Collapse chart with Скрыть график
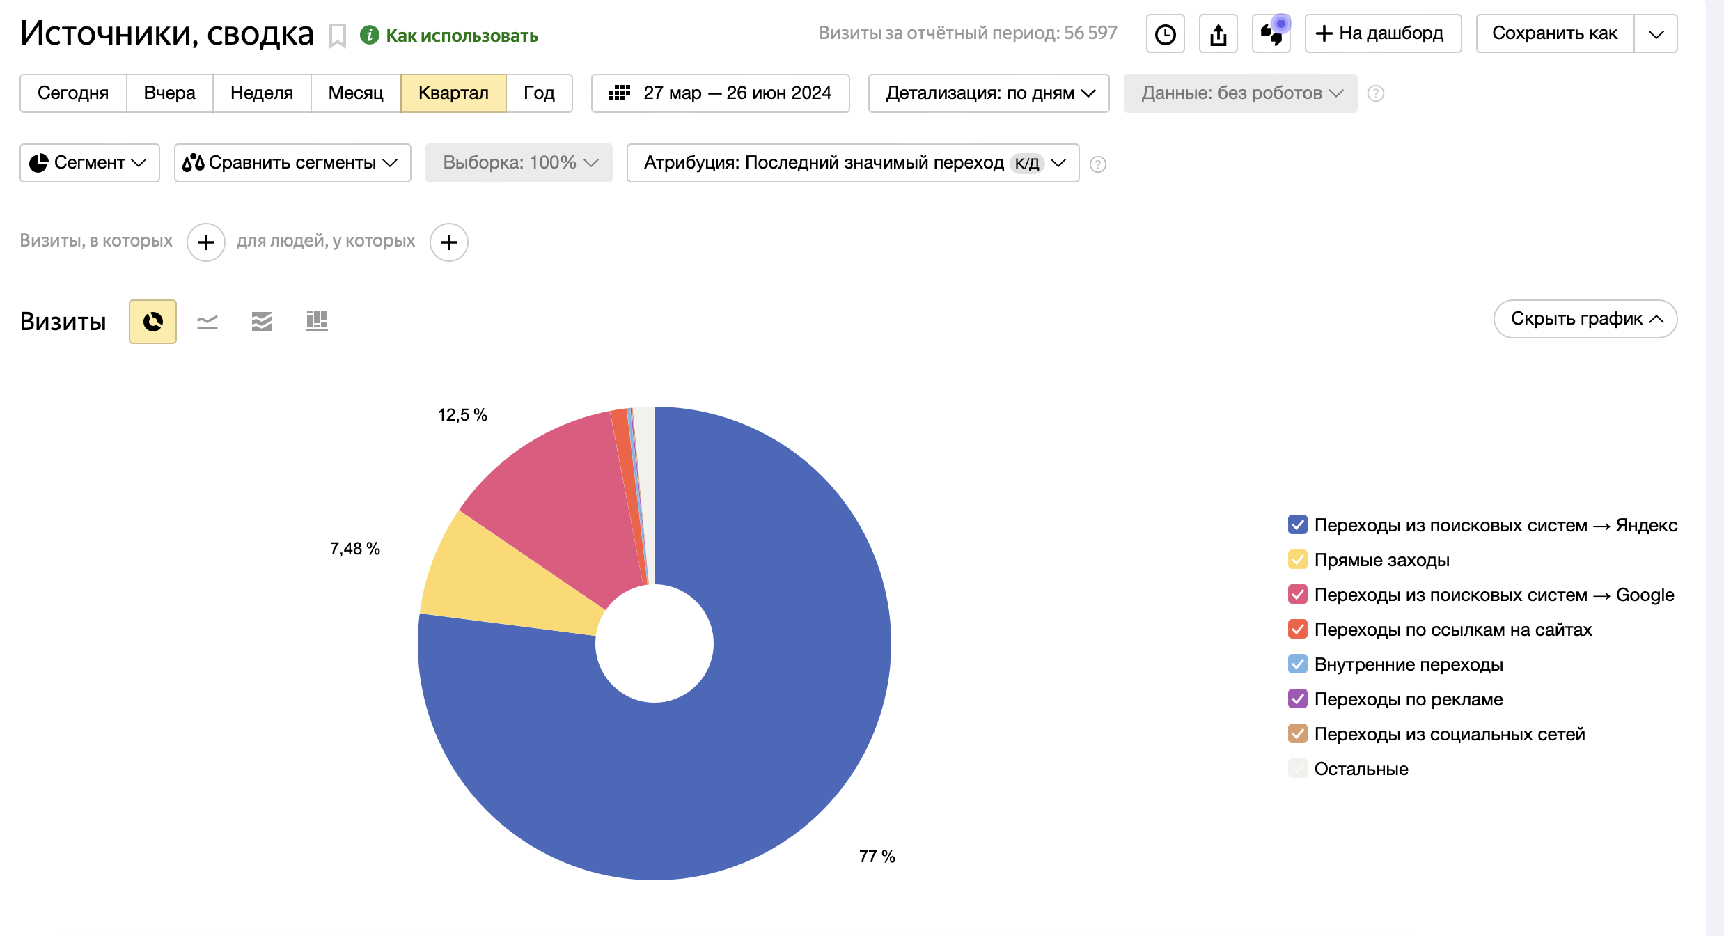Viewport: 1724px width, 936px height. pos(1585,319)
